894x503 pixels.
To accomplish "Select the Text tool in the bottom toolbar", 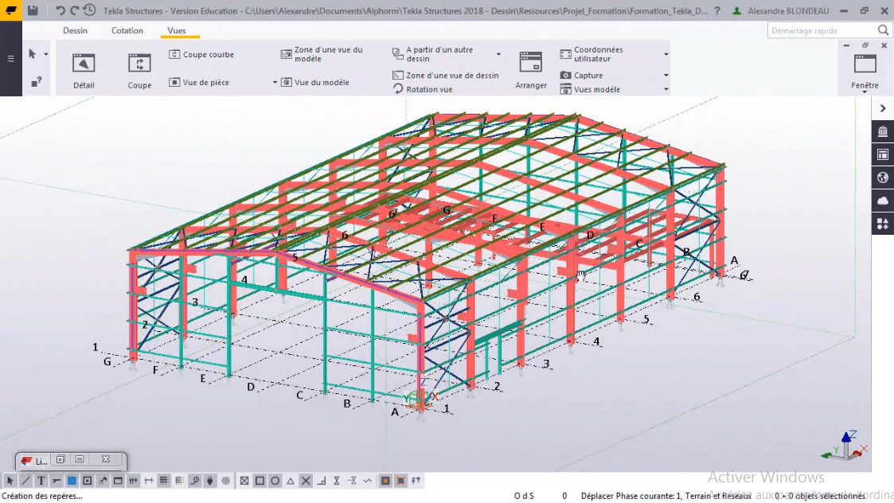I will pyautogui.click(x=41, y=480).
